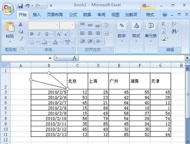Click the vertical scrollbar thumb
190x144 pixels.
click(x=188, y=94)
